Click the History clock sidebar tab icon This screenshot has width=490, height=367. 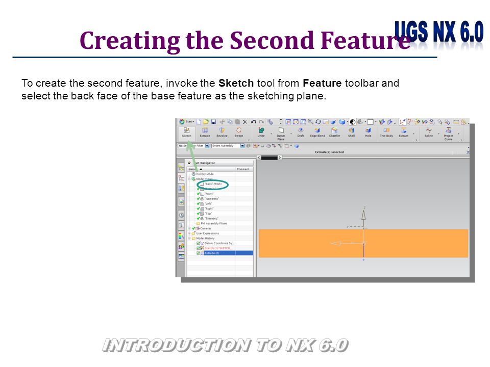181,215
